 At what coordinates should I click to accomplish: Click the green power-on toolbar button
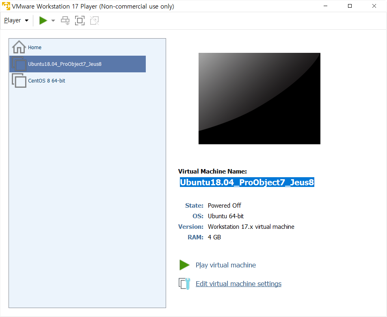(x=43, y=20)
